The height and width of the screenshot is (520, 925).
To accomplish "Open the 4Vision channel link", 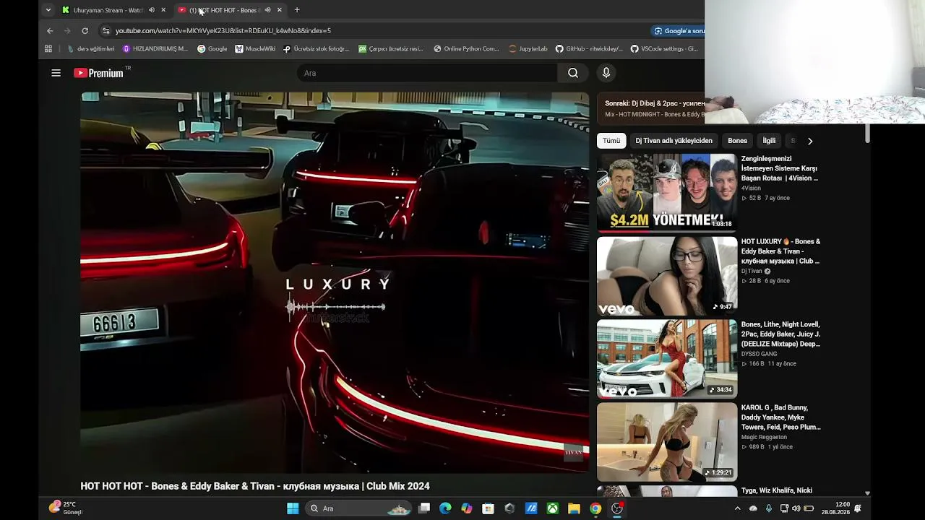I will tap(751, 188).
